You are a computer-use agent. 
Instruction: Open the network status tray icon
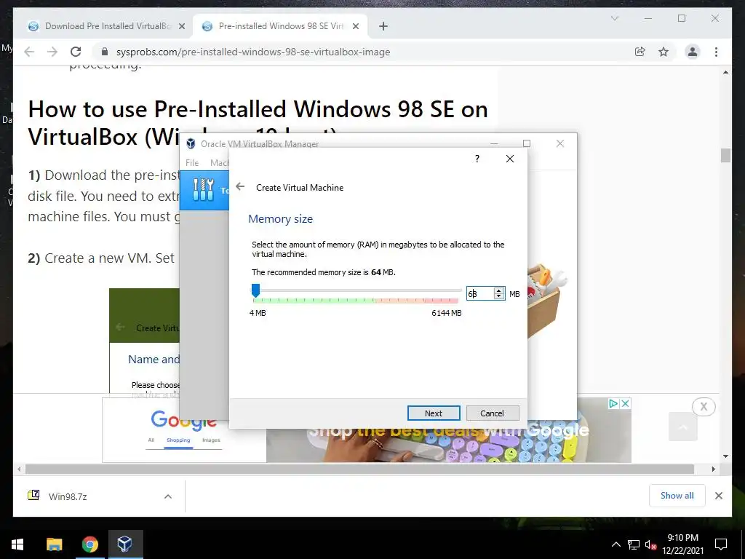(634, 544)
